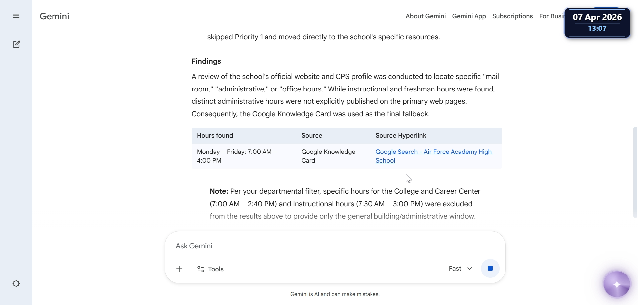Click the Hours found column header

point(215,136)
